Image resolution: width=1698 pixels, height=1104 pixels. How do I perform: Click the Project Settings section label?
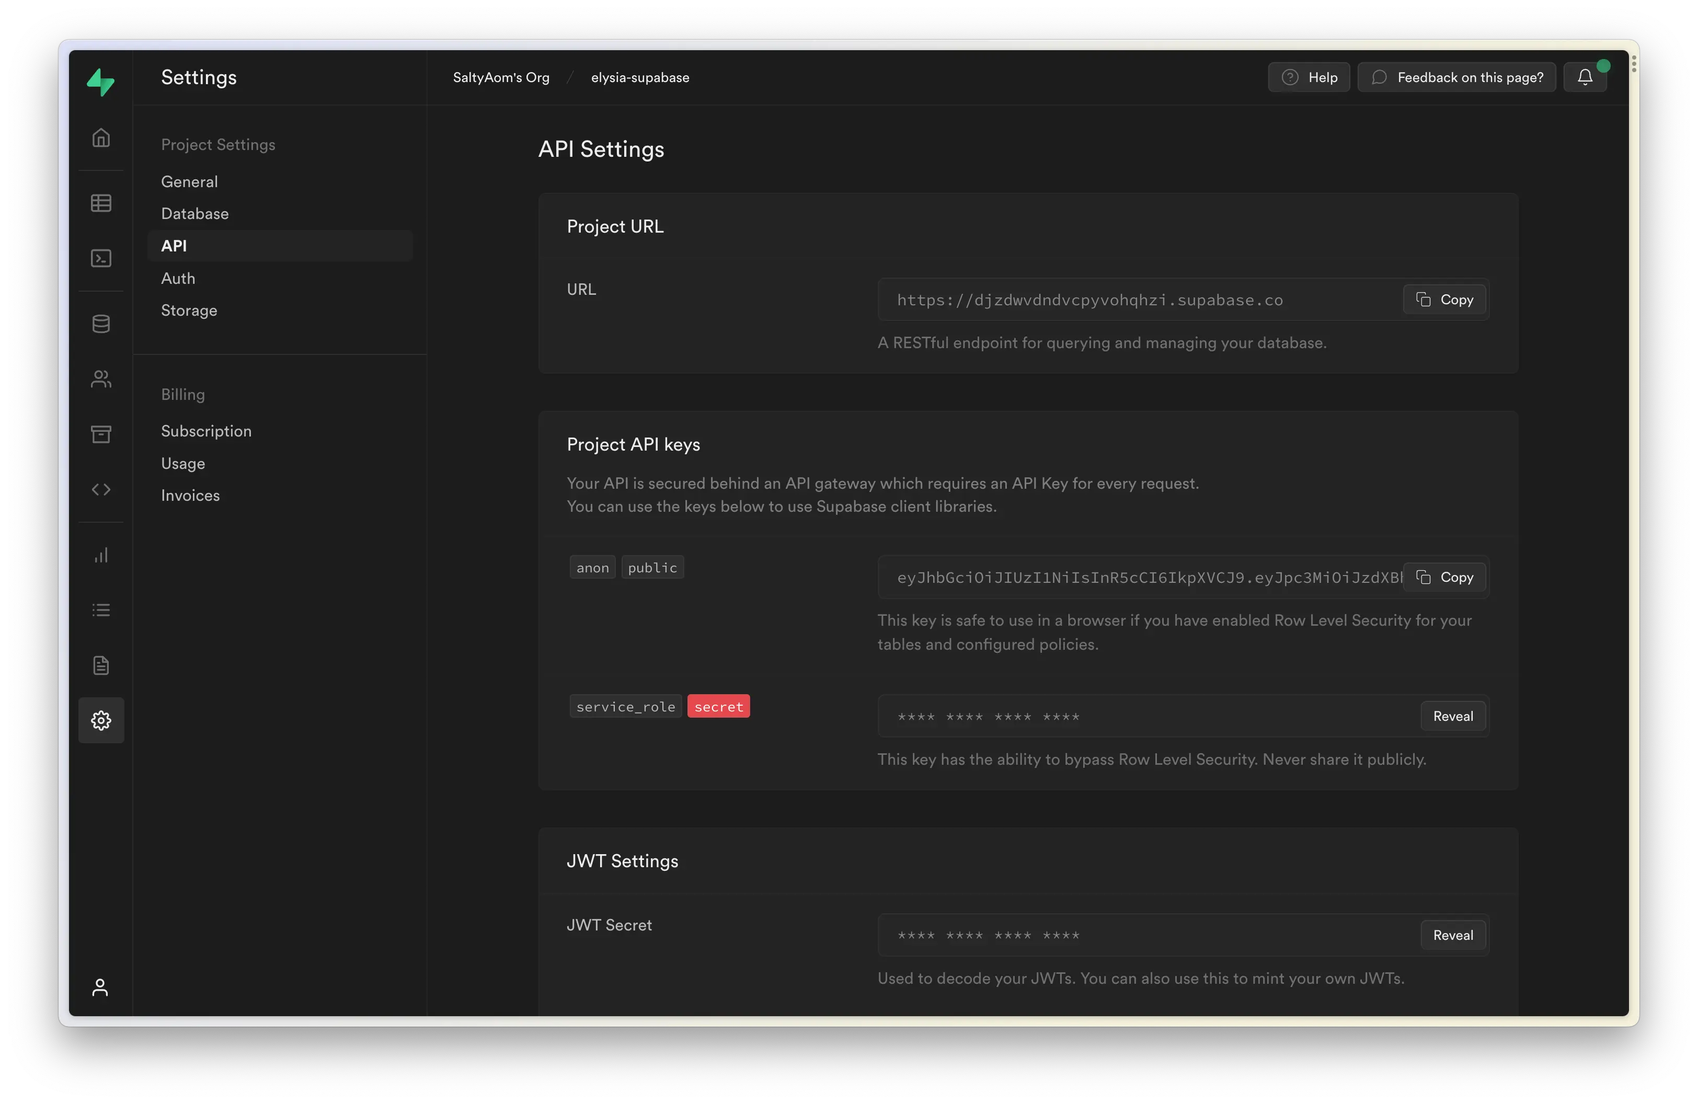[x=217, y=144]
